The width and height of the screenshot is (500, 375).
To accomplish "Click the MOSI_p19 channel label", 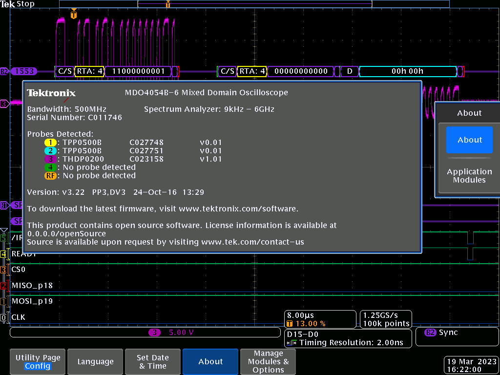I will pos(32,301).
